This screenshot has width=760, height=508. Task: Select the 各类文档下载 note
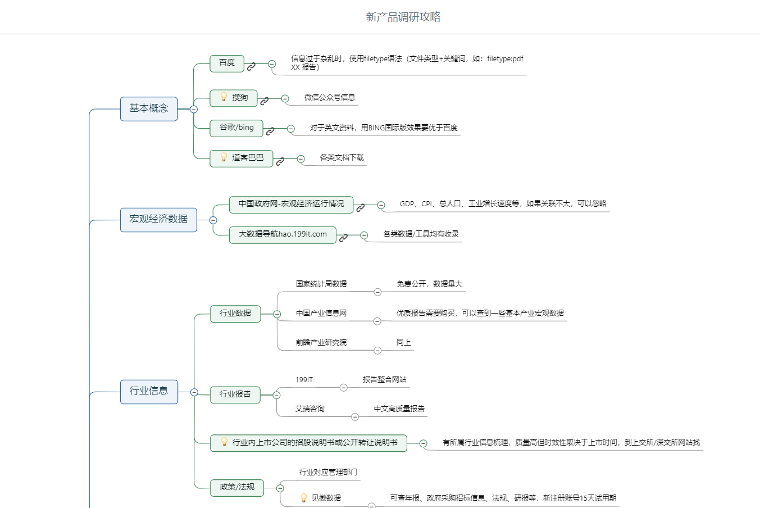(342, 157)
